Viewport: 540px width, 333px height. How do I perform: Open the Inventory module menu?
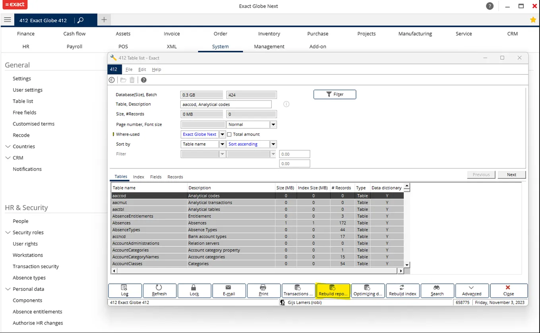pyautogui.click(x=269, y=34)
